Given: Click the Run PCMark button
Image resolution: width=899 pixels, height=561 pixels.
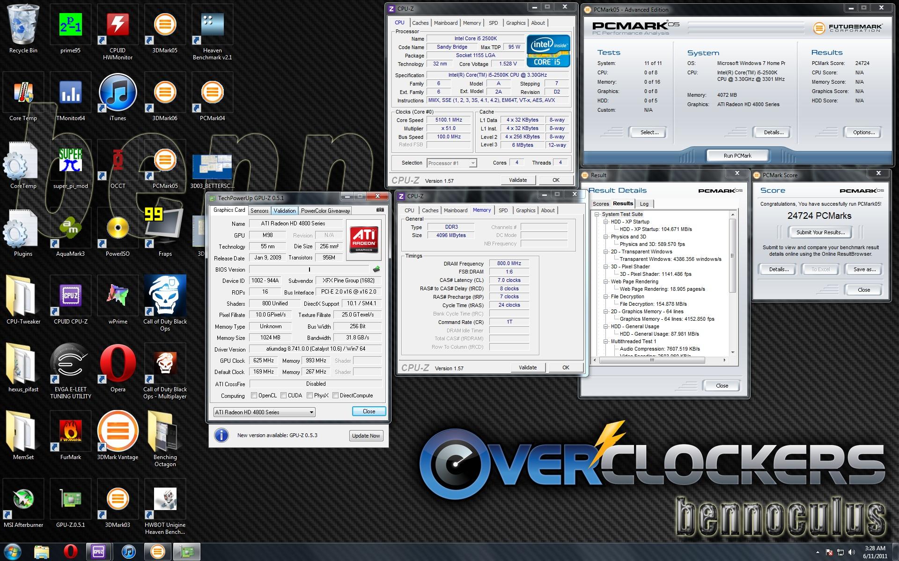Looking at the screenshot, I should click(737, 156).
